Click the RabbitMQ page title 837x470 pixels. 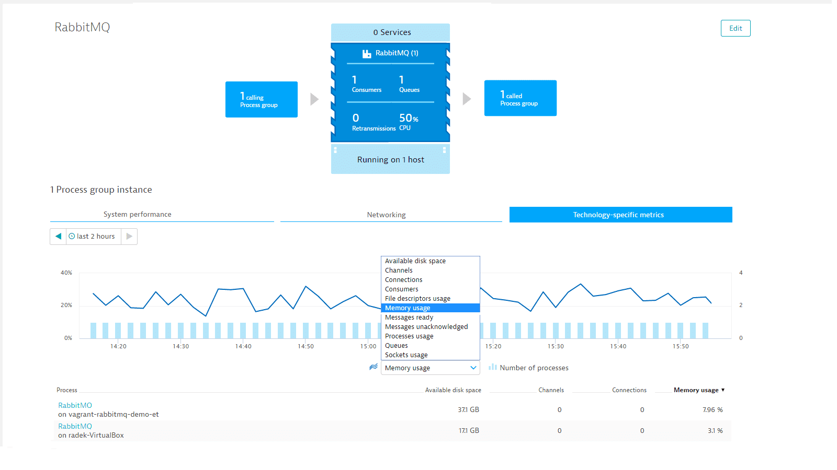point(82,27)
